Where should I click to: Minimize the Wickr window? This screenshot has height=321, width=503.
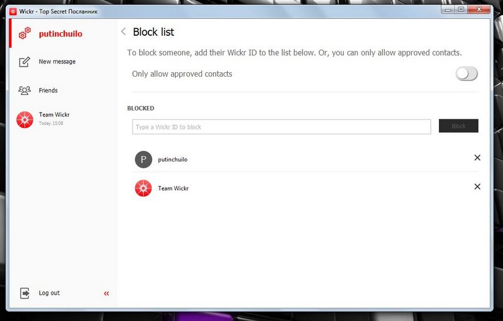coord(448,10)
